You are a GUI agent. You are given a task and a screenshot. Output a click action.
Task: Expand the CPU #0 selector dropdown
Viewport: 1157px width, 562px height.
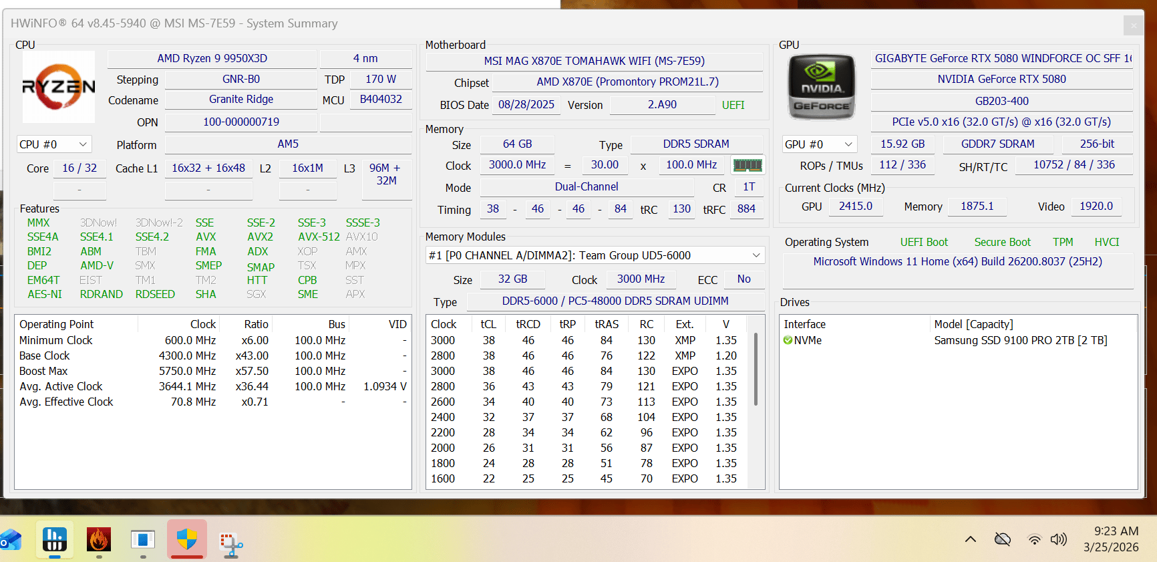point(54,144)
